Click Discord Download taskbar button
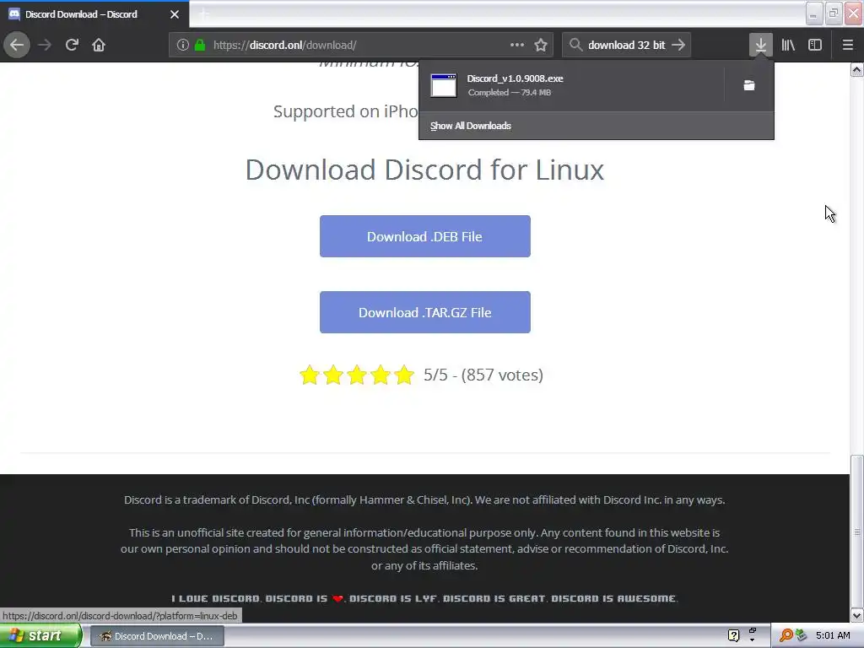 (157, 636)
